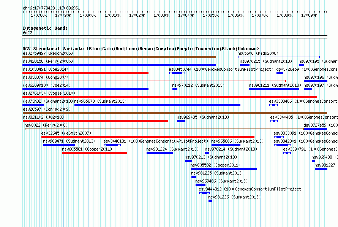Select nsv969488 tiny blue bar
This screenshot has height=227, width=338.
click(x=313, y=161)
